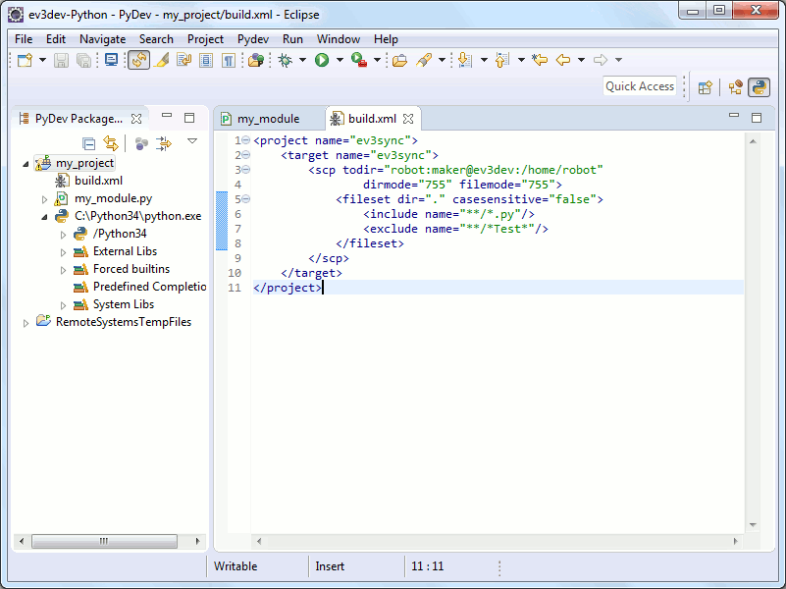Expand the my_module.py tree node
The height and width of the screenshot is (589, 786).
tap(44, 199)
